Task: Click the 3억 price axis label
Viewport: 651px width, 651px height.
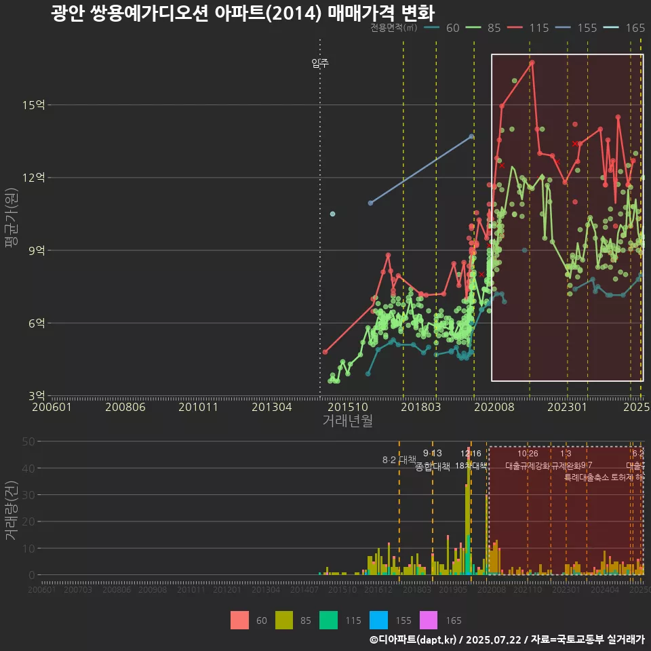Action: (x=37, y=395)
